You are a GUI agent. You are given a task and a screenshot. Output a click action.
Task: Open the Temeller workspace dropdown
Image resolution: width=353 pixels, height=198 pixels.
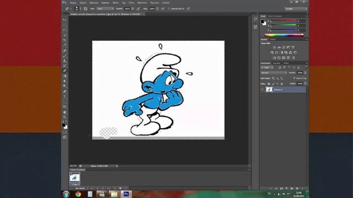296,9
